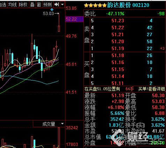Click the tallest red volume bar
Screen dimensions: 166x148
[x=59, y=138]
